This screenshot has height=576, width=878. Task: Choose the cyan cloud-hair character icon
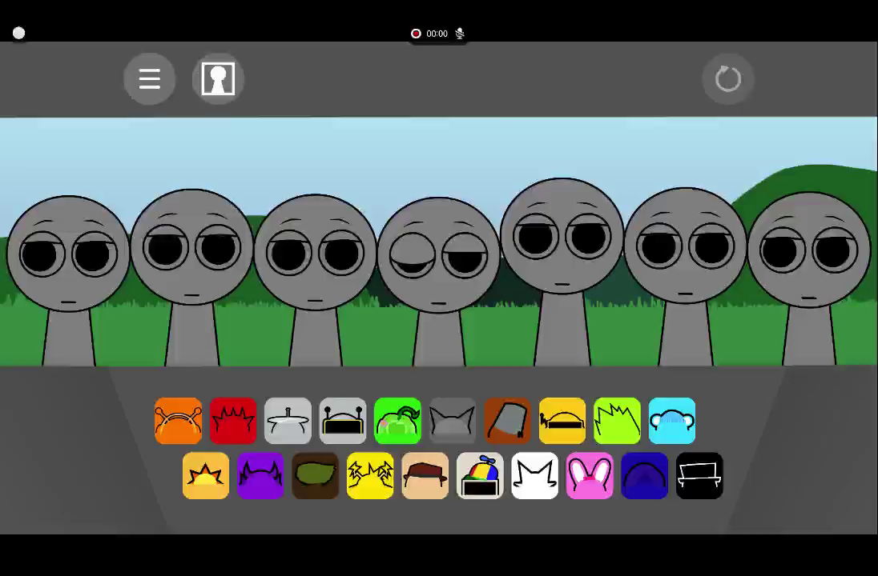[x=672, y=421]
